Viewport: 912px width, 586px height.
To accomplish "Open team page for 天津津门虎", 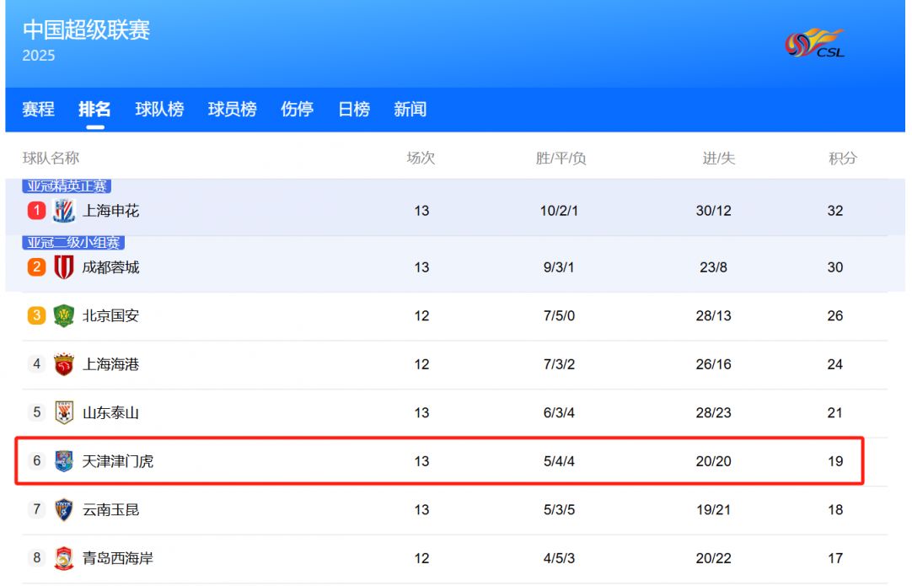I will pyautogui.click(x=117, y=461).
